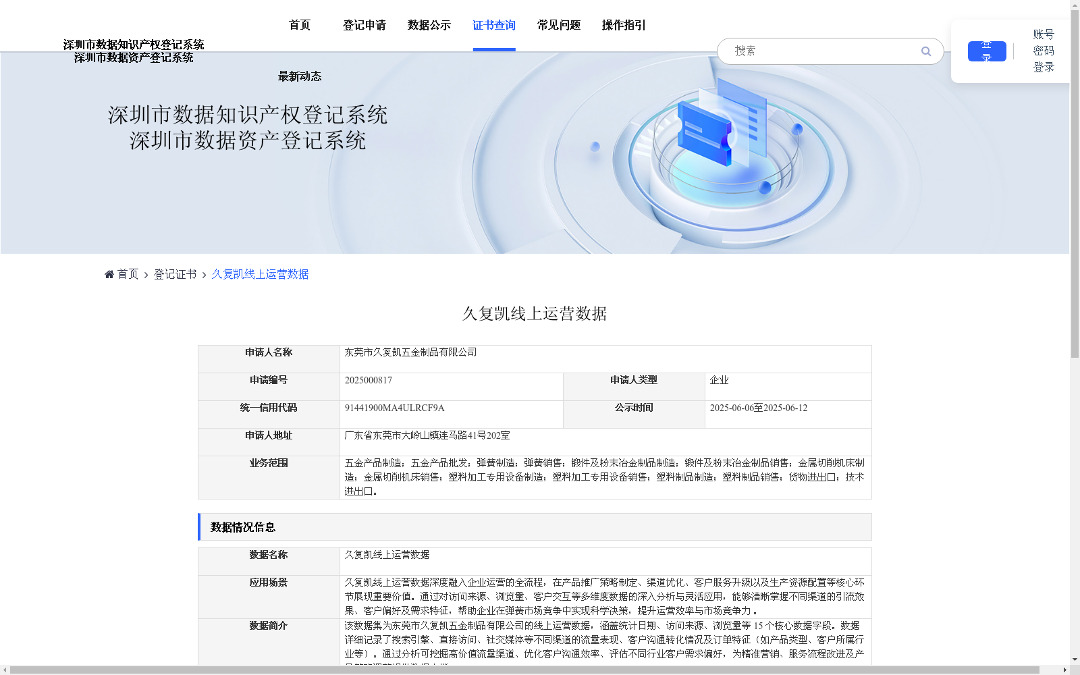1080x675 pixels.
Task: Click the 数据情况信息 section header
Action: 535,527
